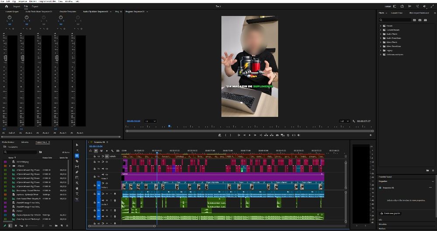Show hidden tabs in upper-left panel group
The width and height of the screenshot is (437, 231).
coord(121,12)
